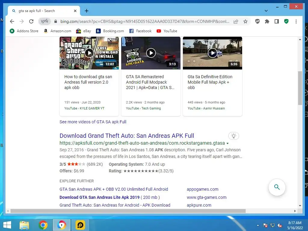Open 'Grand Theft Auto: San Andreas for Android' link
308x231 pixels.
(115, 205)
